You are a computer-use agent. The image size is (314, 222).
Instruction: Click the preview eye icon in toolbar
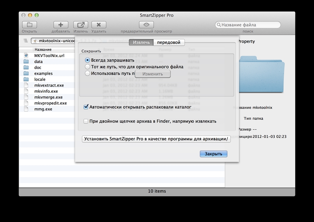pos(146,25)
